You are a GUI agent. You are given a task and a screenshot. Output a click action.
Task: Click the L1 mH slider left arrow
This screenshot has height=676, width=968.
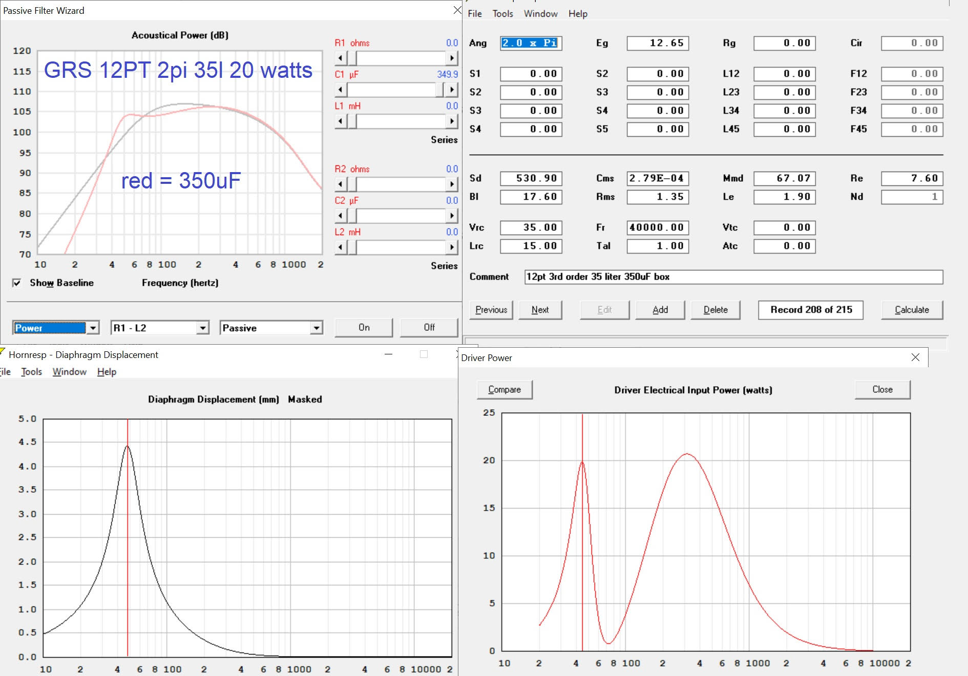click(x=341, y=121)
